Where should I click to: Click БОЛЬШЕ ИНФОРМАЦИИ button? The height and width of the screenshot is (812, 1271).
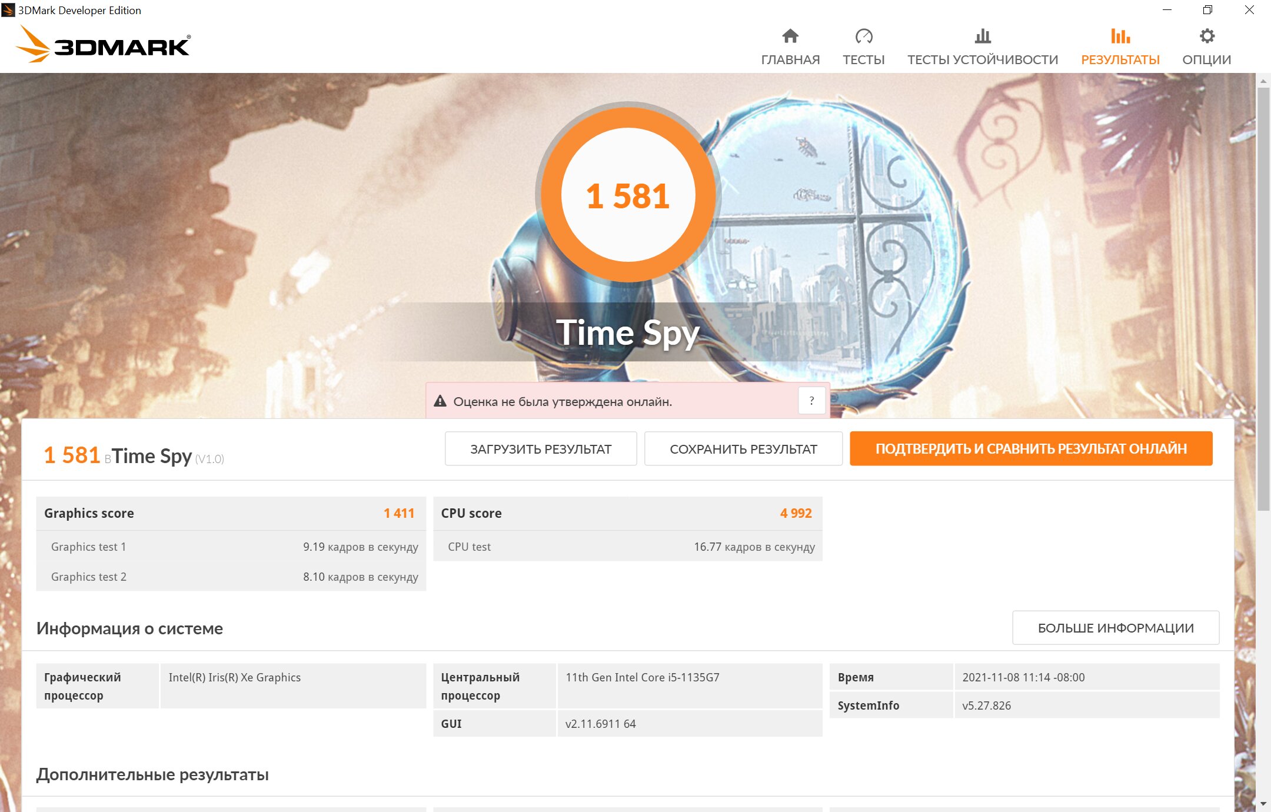[x=1115, y=628]
